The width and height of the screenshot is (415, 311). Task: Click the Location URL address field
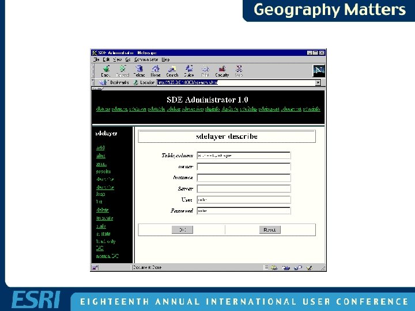[236, 82]
